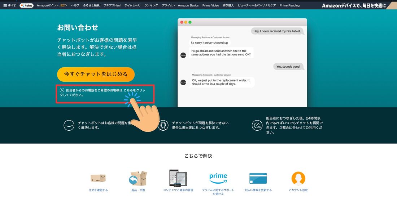The image size is (397, 198).
Task: Open プライムに関するサポートを受ける link
Action: click(218, 192)
